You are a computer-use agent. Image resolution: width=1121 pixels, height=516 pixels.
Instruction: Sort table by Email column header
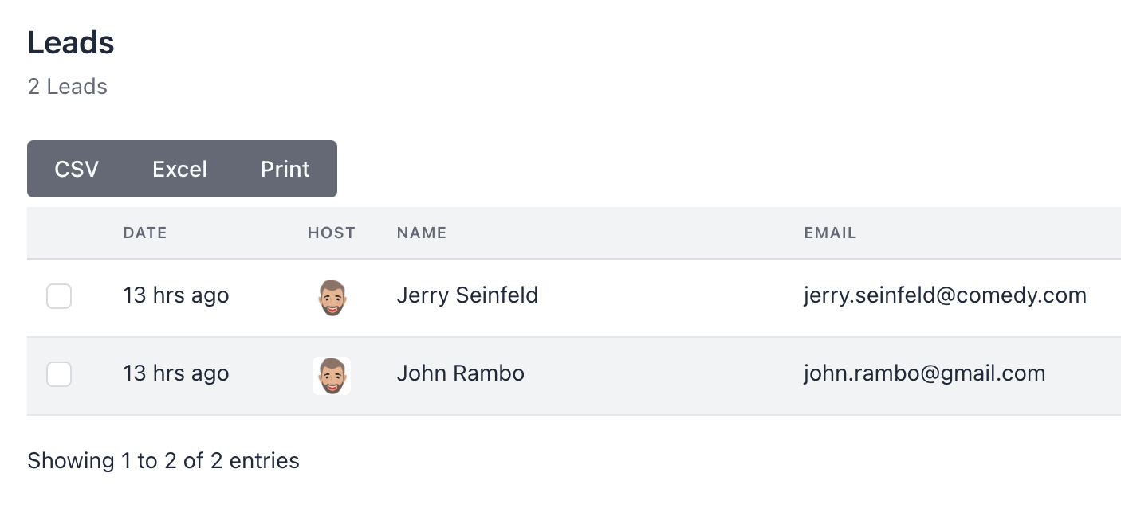pos(830,233)
